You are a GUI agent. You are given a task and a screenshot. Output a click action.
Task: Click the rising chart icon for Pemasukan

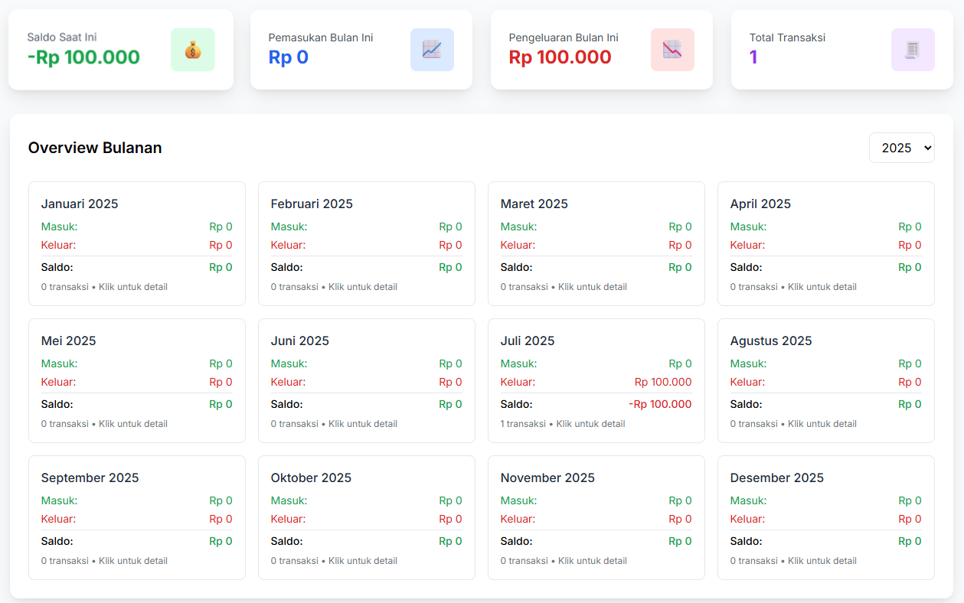point(432,50)
